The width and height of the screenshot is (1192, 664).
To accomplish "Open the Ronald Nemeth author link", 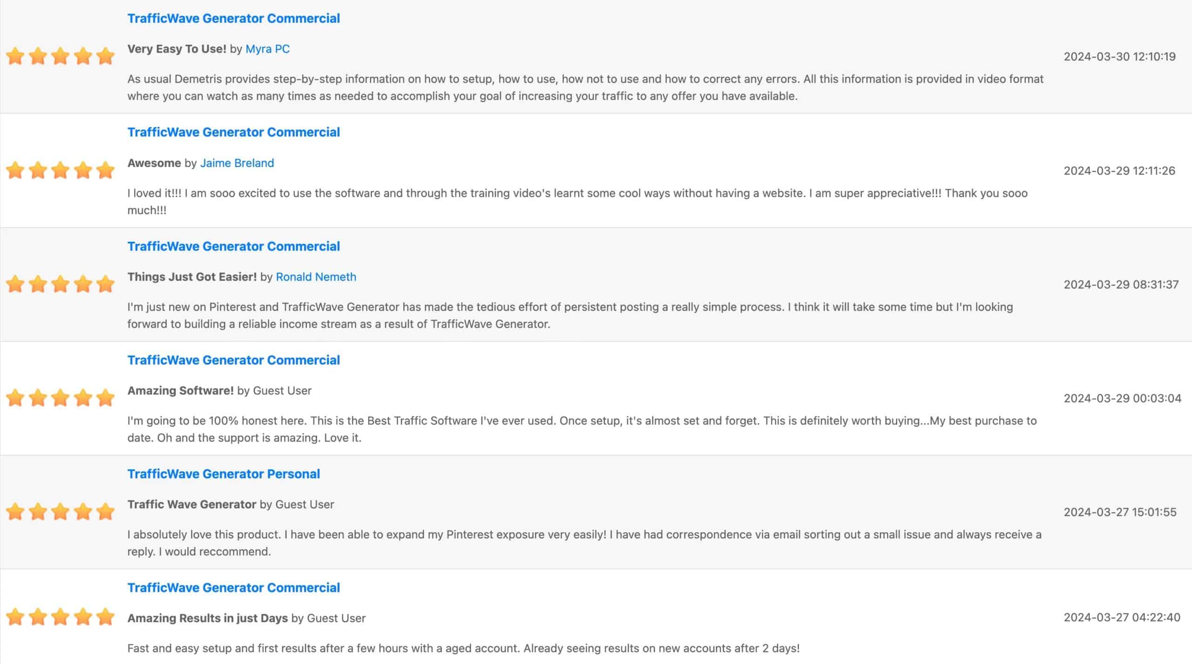I will pyautogui.click(x=316, y=277).
